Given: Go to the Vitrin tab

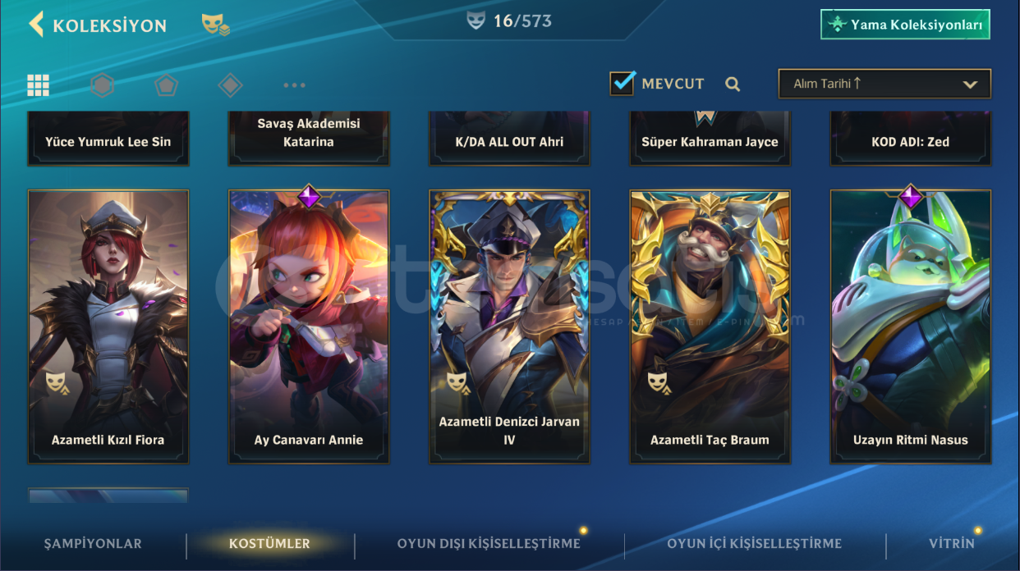Looking at the screenshot, I should (952, 543).
